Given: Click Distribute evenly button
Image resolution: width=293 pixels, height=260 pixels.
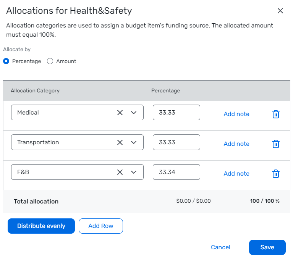Looking at the screenshot, I should point(41,226).
